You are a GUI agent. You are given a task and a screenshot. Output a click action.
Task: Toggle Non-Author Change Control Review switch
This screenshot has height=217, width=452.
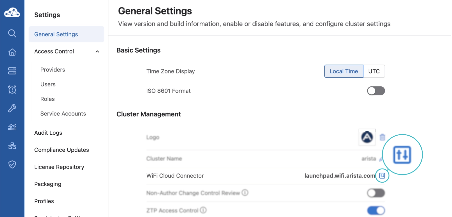click(x=376, y=193)
